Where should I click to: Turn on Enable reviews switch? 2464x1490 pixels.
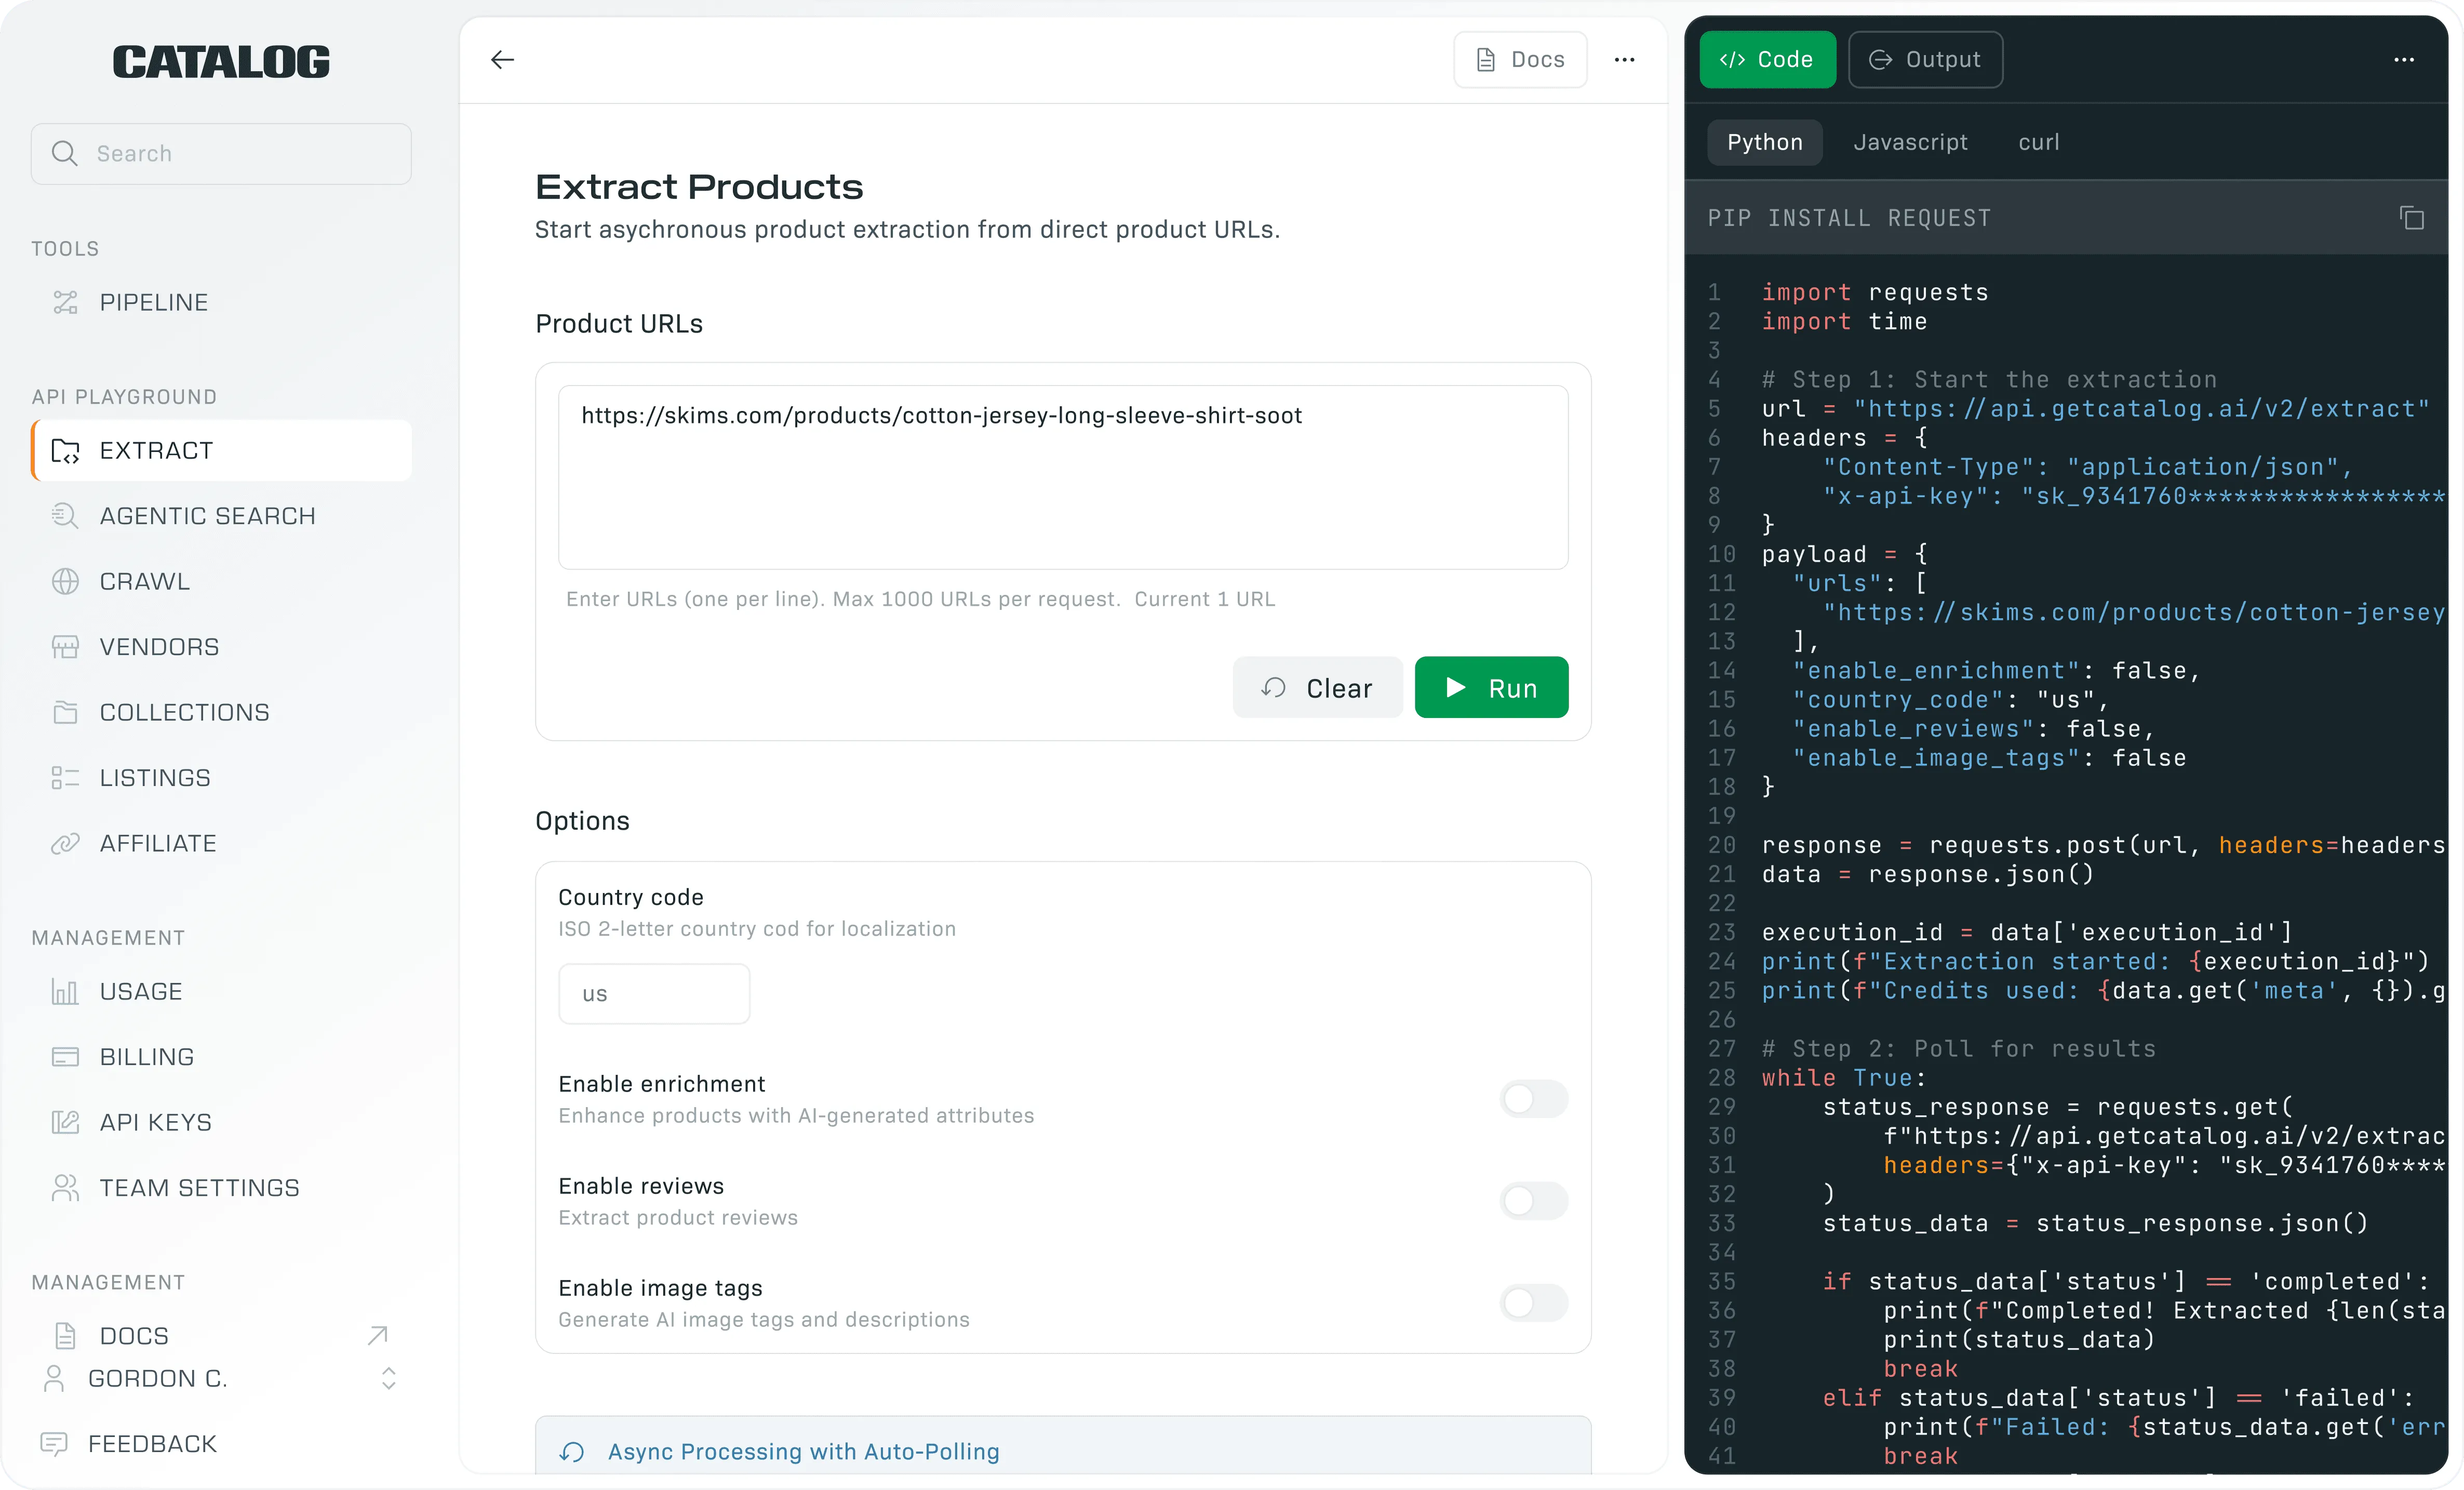(1533, 1201)
